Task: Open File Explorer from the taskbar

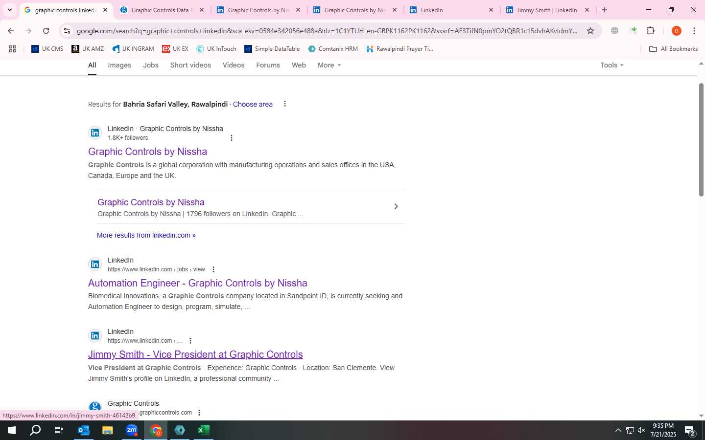Action: pyautogui.click(x=108, y=430)
